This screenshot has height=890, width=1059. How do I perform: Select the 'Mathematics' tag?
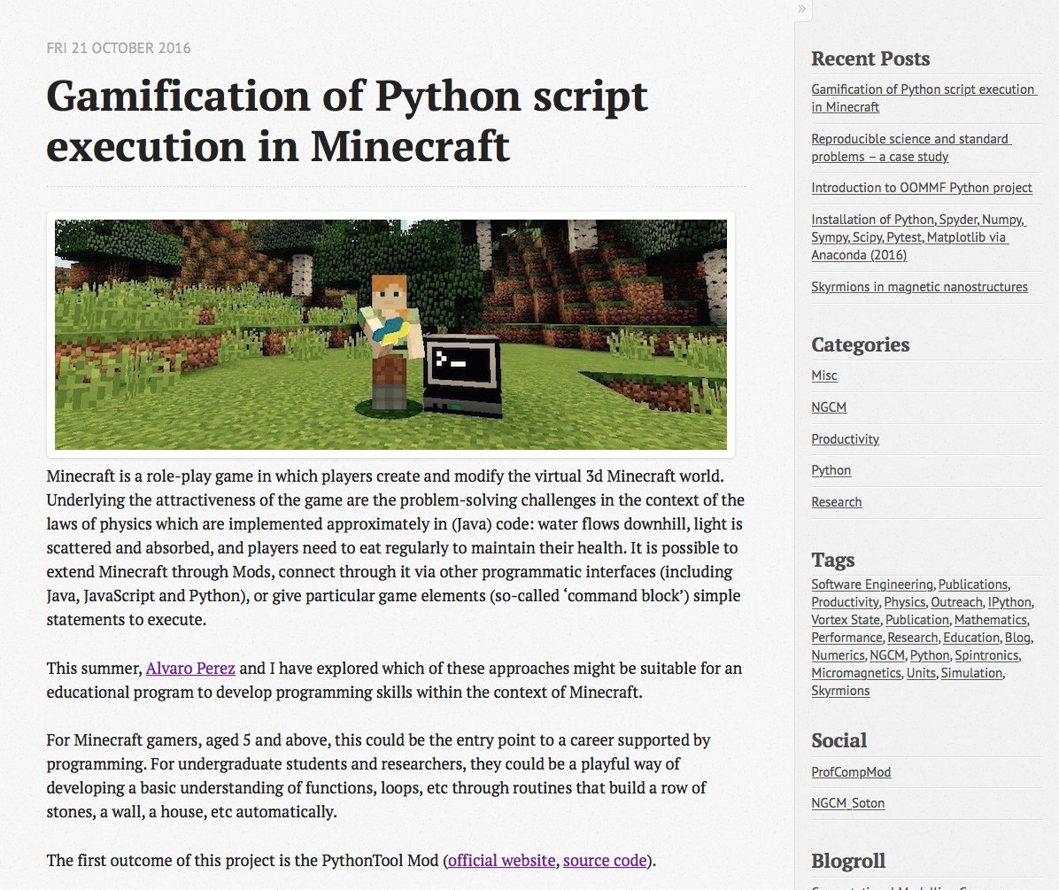click(x=990, y=619)
